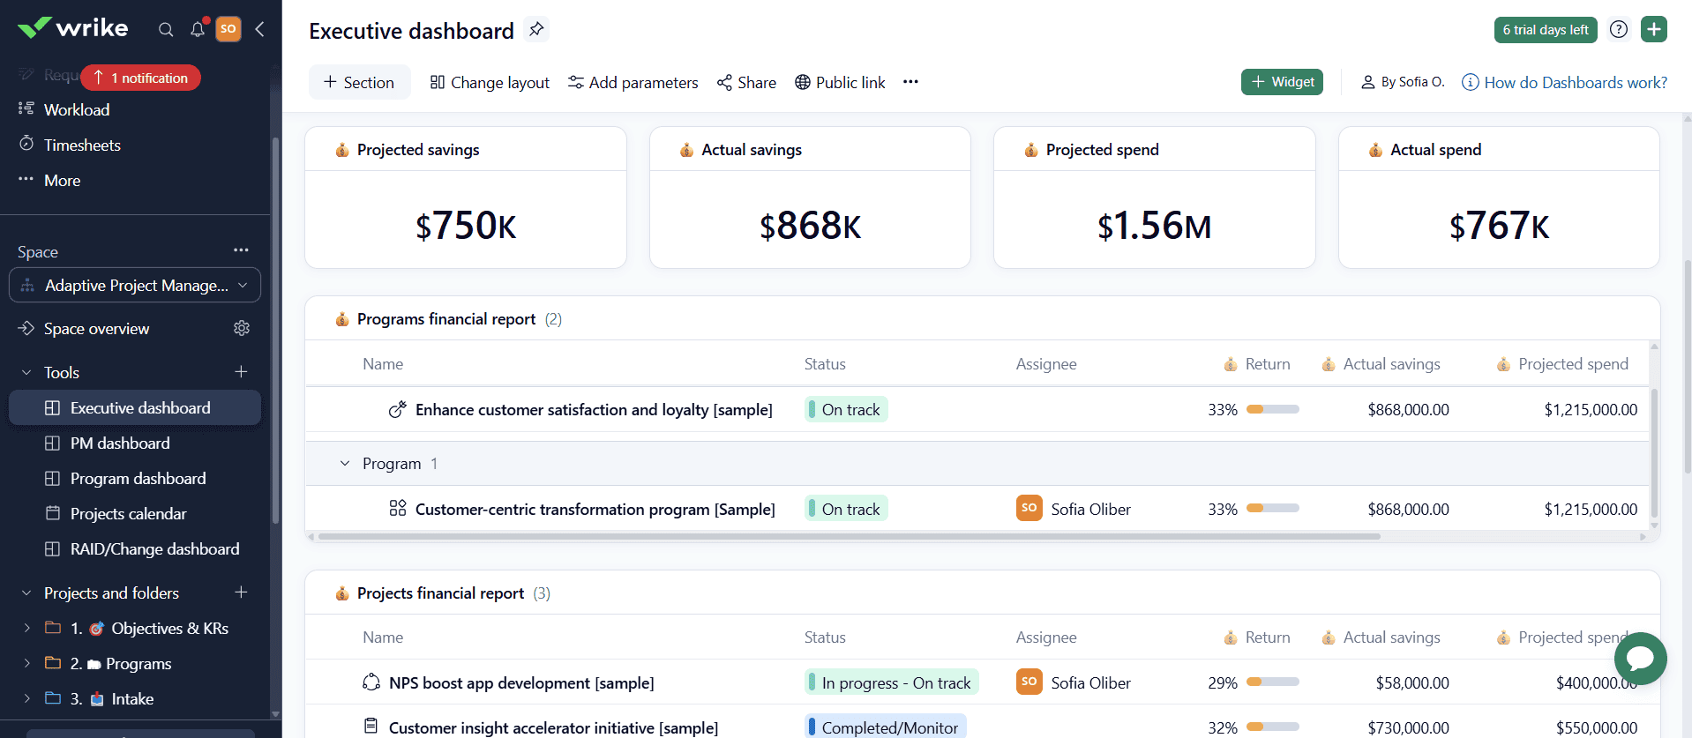
Task: Expand the Objectives & KRs folder
Action: click(26, 628)
